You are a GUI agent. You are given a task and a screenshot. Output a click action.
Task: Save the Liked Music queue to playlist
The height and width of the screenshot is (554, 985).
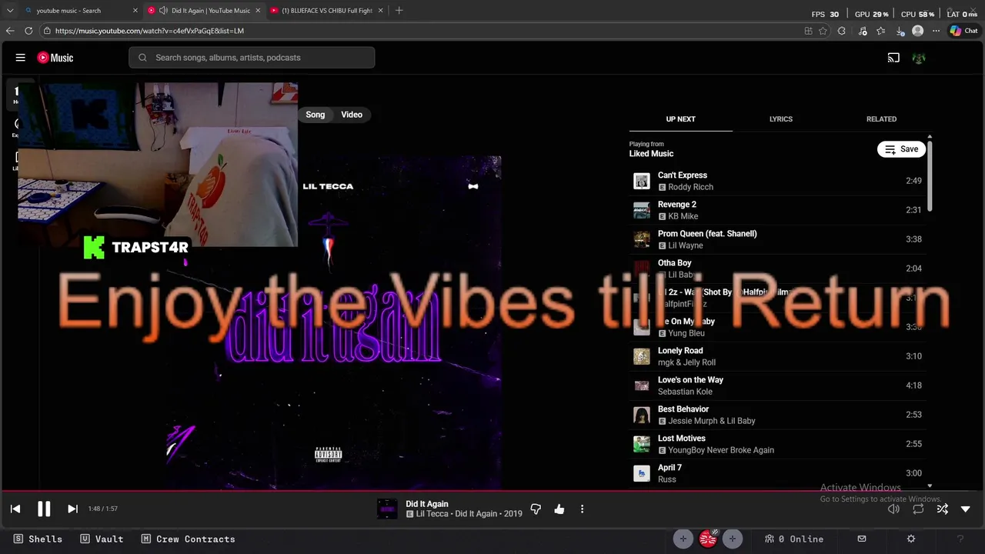coord(901,149)
